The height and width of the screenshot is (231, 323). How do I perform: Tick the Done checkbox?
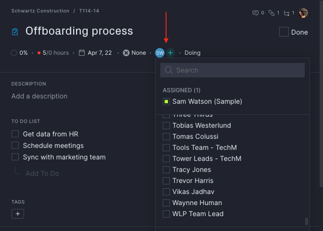[x=283, y=32]
